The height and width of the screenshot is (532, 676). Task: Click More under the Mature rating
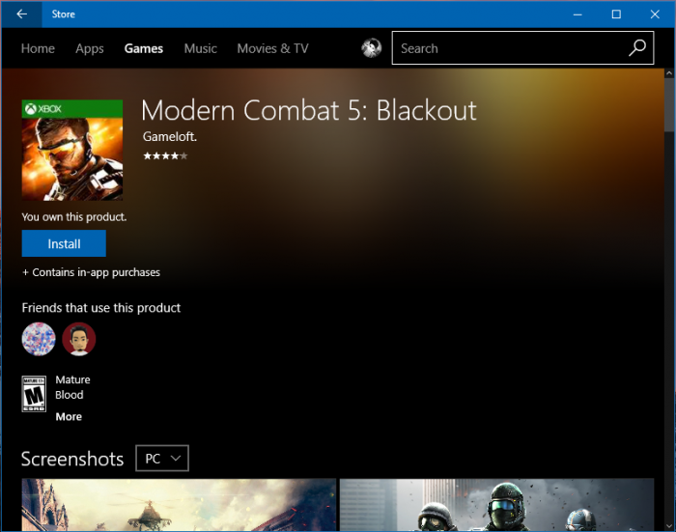(69, 416)
